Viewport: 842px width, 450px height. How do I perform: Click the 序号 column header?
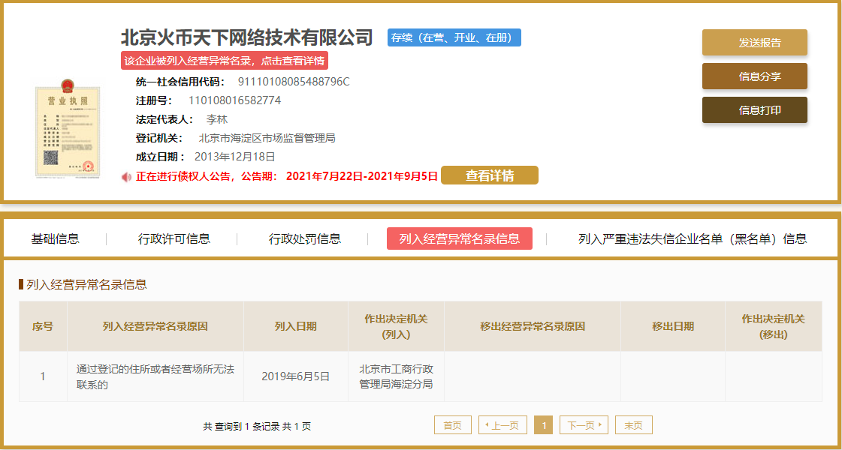point(43,326)
